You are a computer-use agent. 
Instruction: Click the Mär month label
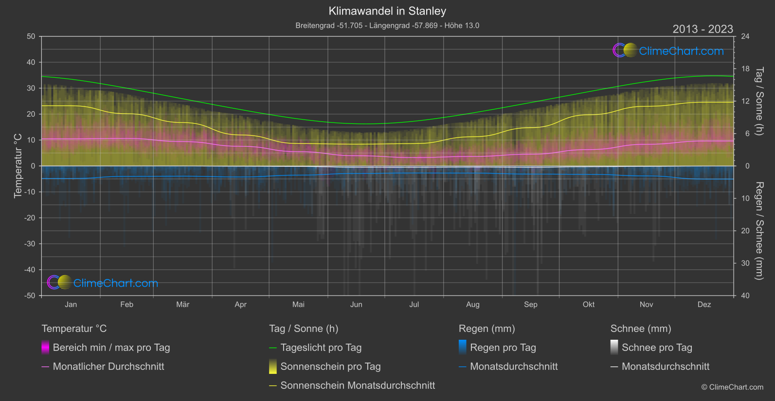183,304
